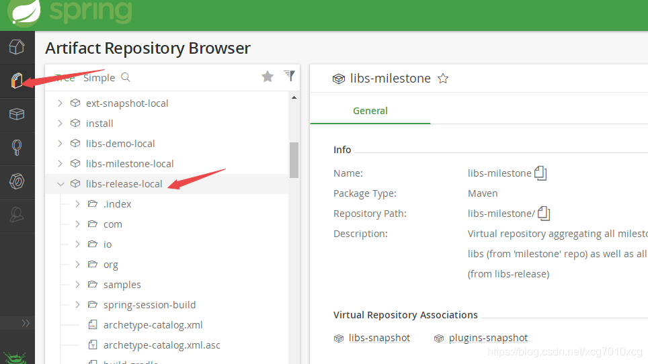Click folder icon of io

click(x=93, y=244)
